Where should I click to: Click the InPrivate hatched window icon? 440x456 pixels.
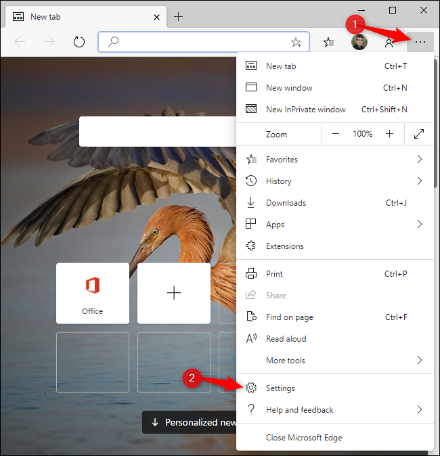coord(251,109)
